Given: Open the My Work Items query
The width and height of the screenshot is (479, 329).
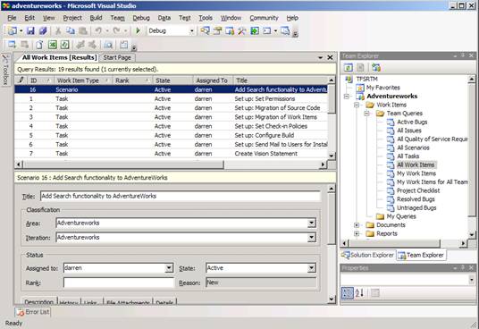Looking at the screenshot, I should (416, 173).
